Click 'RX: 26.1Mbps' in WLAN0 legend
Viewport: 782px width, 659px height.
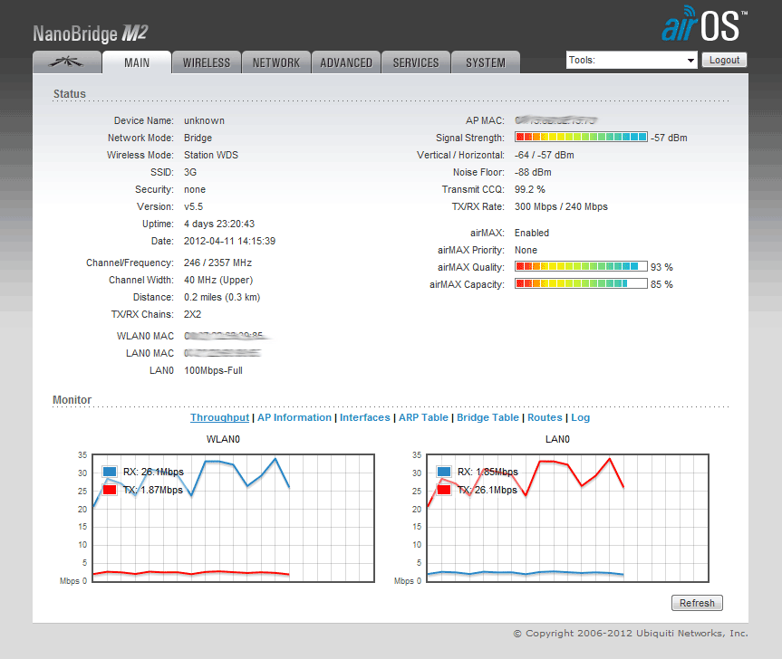154,472
